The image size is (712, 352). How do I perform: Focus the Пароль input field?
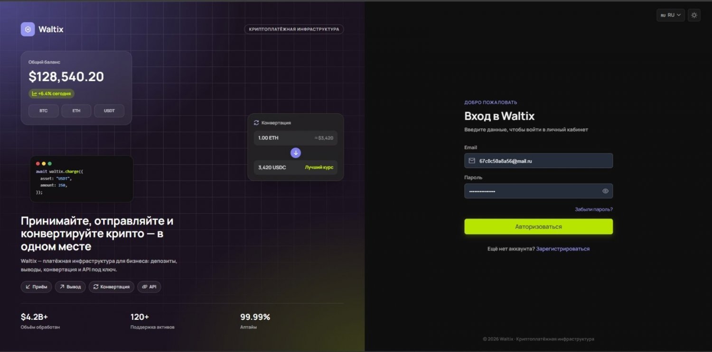coord(538,191)
